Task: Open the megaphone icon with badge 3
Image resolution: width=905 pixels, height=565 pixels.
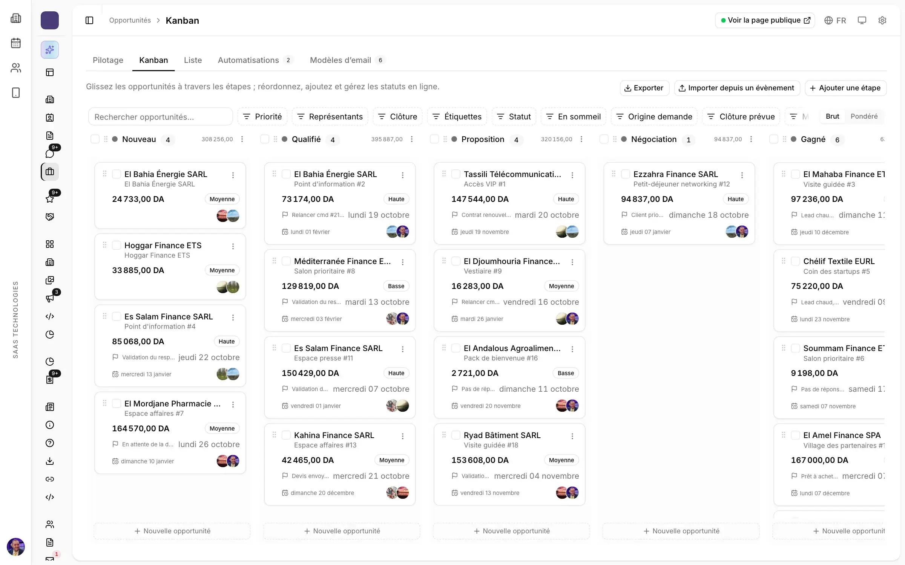Action: coord(50,298)
